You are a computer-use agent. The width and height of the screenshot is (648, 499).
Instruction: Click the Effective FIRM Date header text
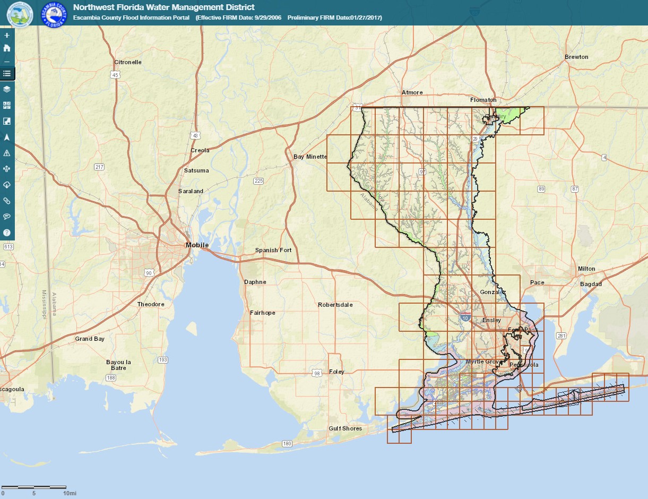click(239, 18)
